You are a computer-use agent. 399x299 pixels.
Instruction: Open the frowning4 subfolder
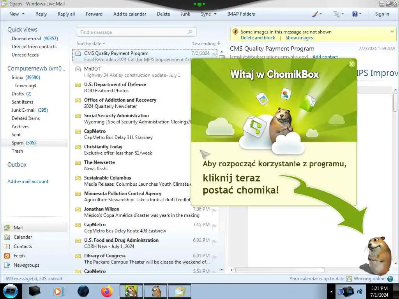click(x=25, y=85)
